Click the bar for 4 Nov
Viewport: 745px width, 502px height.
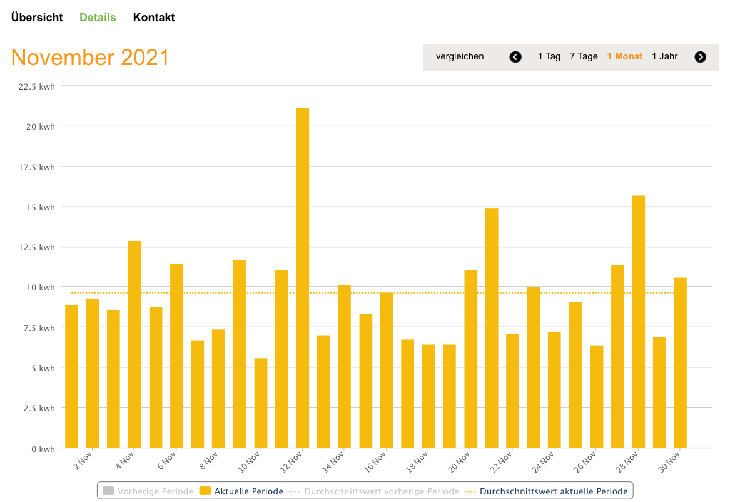134,344
